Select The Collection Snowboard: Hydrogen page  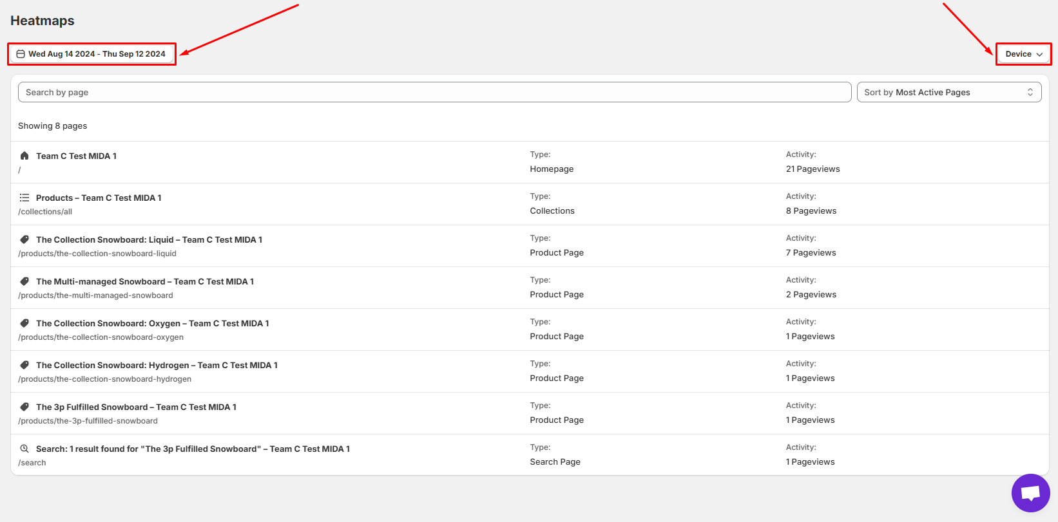point(157,365)
